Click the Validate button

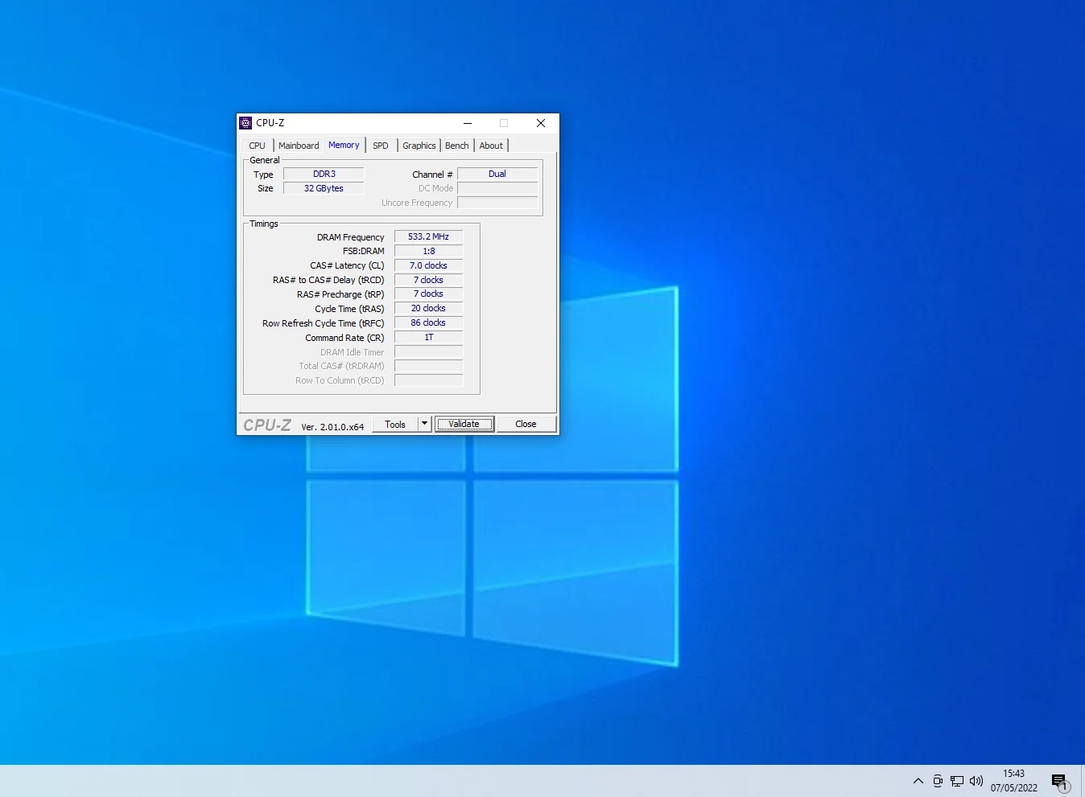(x=464, y=424)
